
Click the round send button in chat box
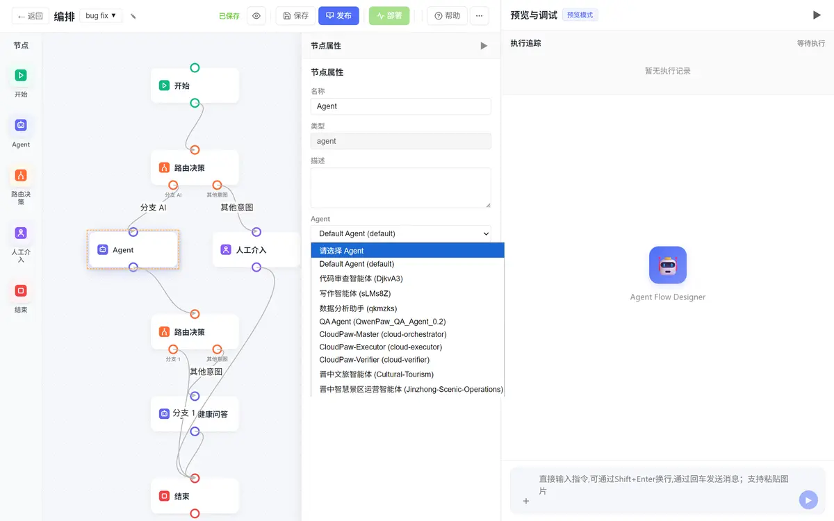(808, 500)
